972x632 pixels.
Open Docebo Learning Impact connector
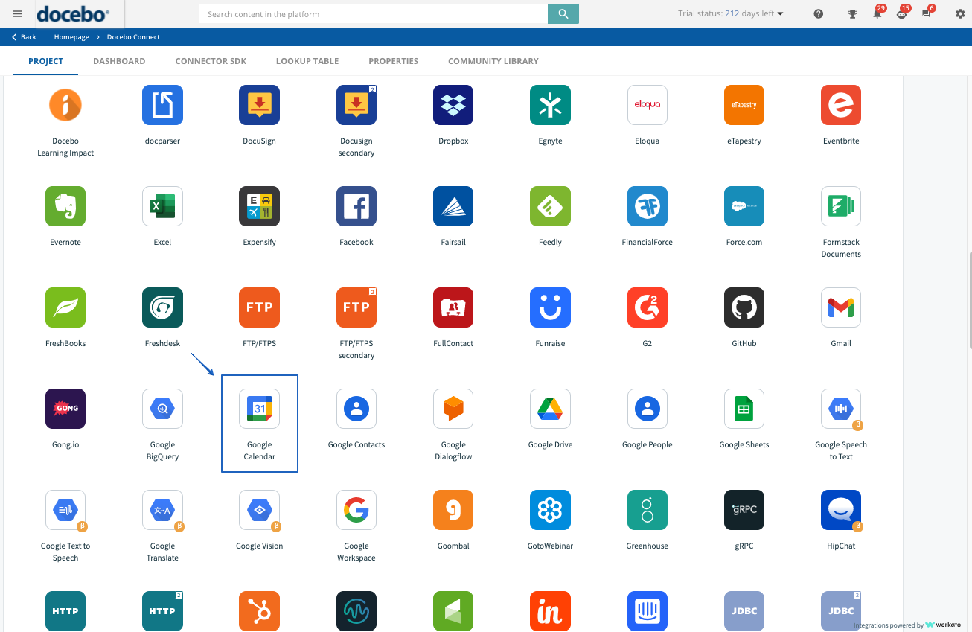pos(65,105)
